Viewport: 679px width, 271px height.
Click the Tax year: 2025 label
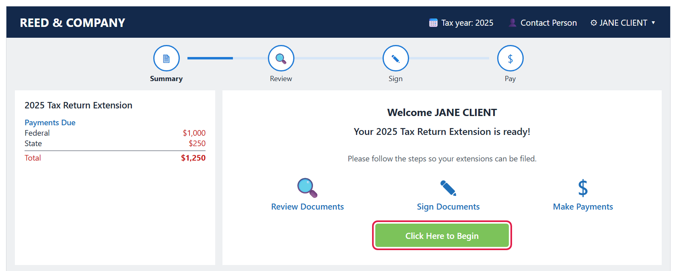(467, 23)
